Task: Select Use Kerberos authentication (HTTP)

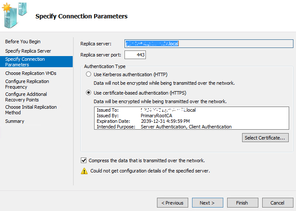Action: 89,74
